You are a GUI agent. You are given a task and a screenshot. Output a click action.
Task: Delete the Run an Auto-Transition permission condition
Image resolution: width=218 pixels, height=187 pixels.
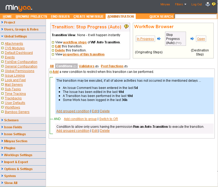105,131
